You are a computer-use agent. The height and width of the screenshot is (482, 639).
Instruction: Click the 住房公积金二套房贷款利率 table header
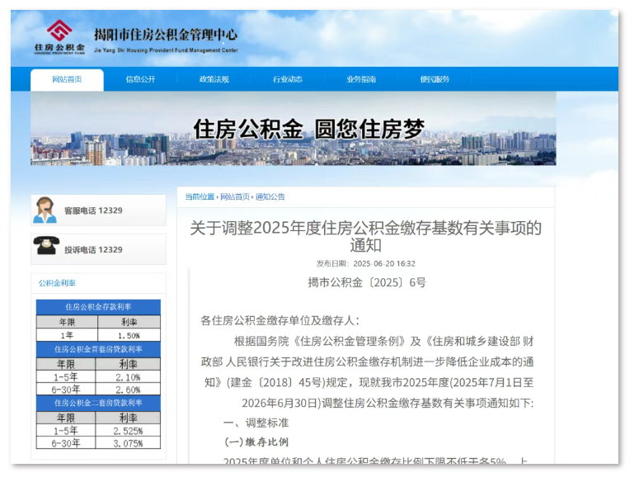98,403
